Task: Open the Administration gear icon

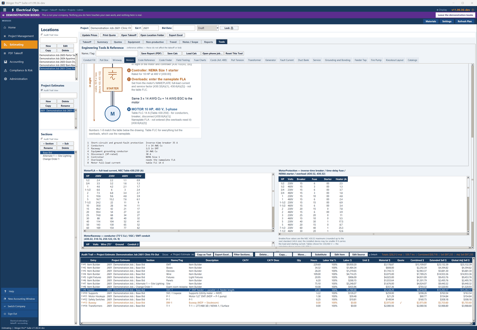Action: click(5, 79)
